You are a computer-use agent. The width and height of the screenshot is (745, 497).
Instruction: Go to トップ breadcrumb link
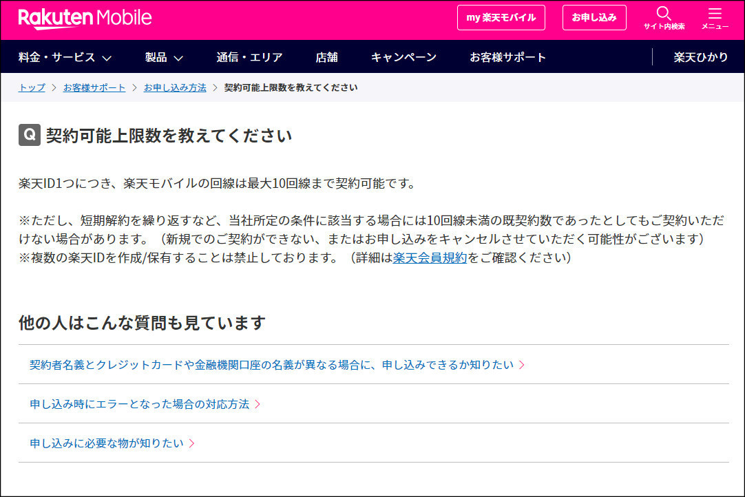coord(32,87)
